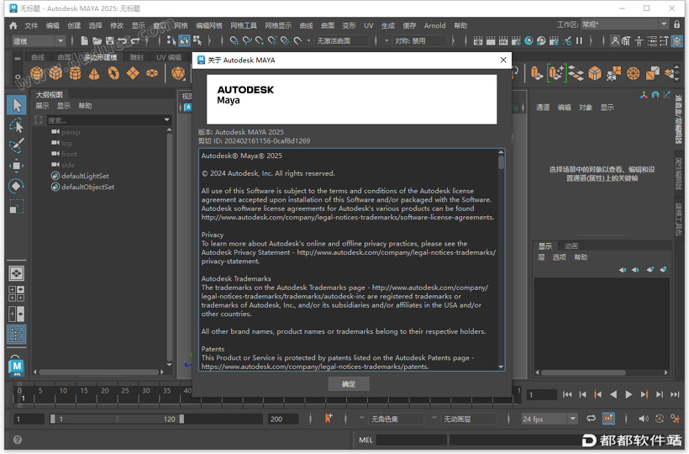Open the 无动画层 animation layer dropdown
Image resolution: width=689 pixels, height=454 pixels.
[469, 419]
